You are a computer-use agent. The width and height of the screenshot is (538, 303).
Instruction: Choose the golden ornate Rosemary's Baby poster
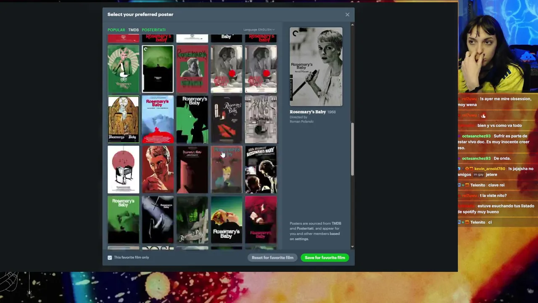point(123,120)
